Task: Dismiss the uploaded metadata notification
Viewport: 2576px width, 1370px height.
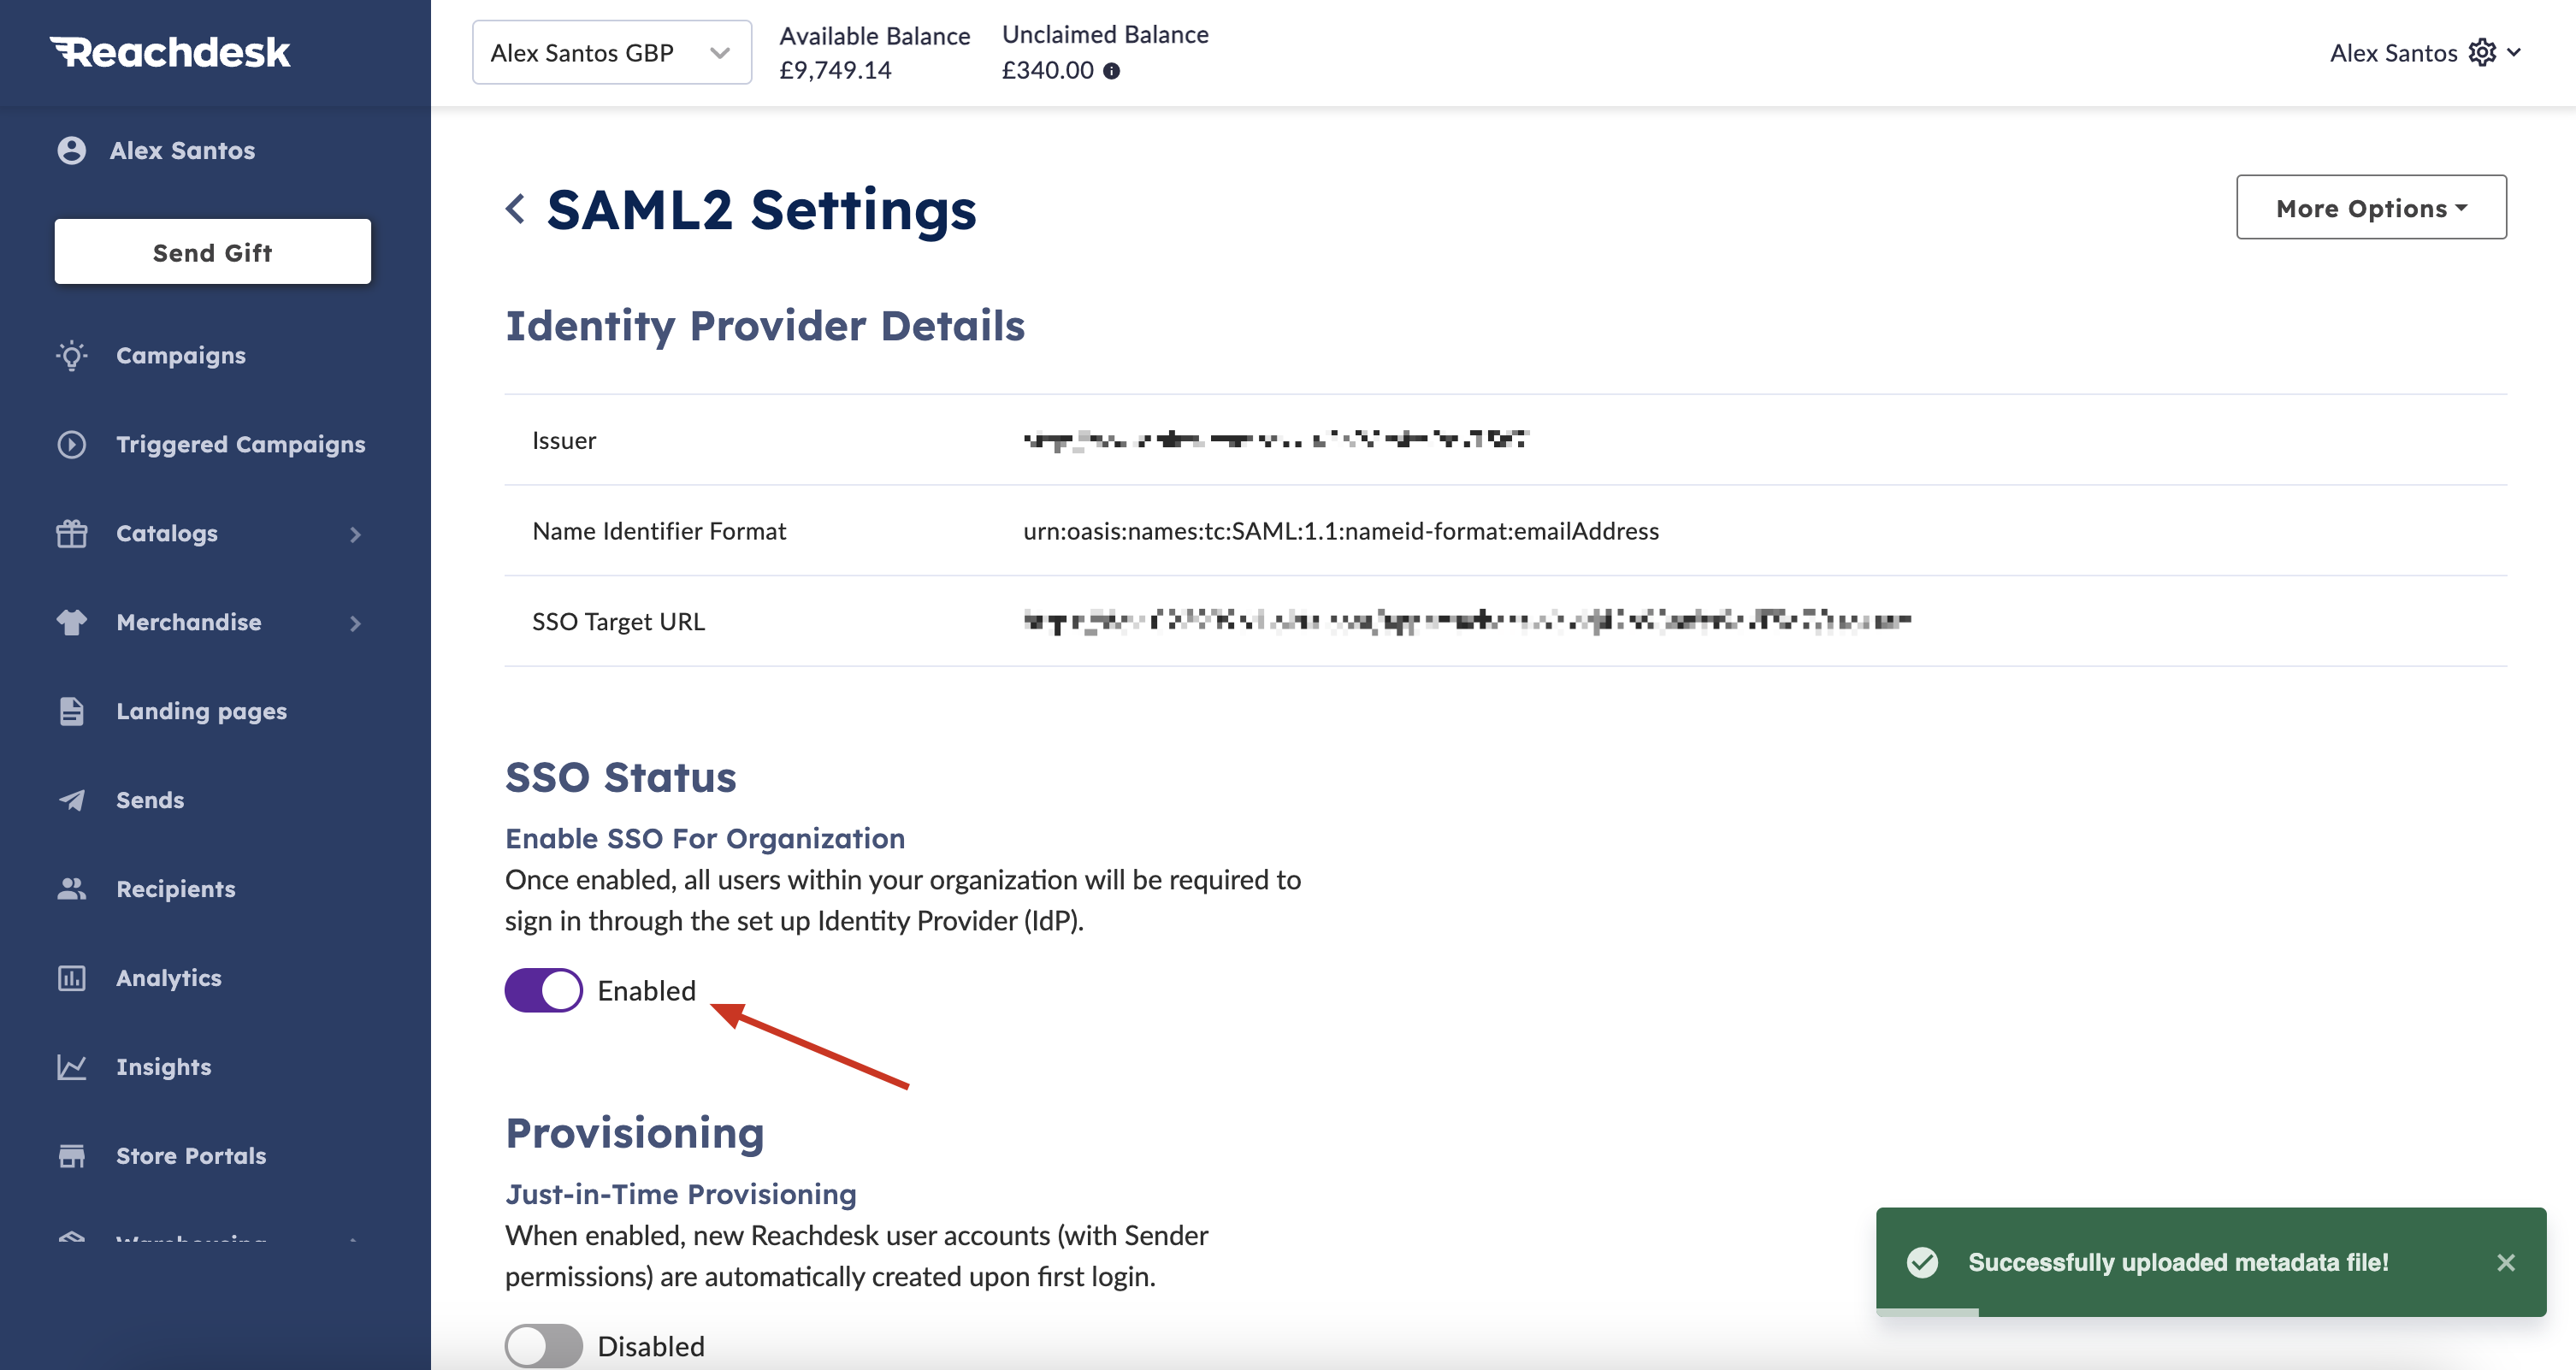Action: tap(2505, 1262)
